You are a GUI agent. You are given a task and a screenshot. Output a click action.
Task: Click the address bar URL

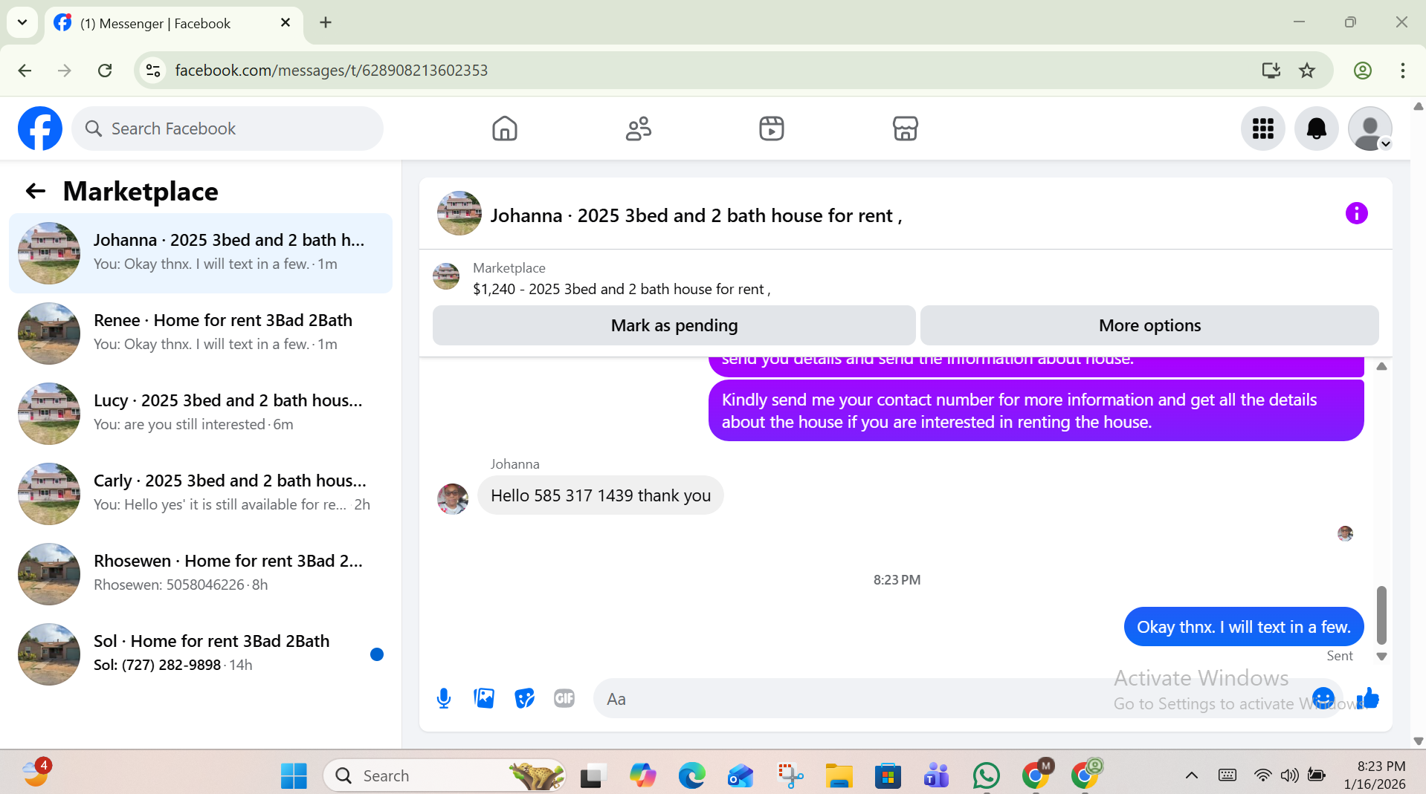[x=332, y=71]
